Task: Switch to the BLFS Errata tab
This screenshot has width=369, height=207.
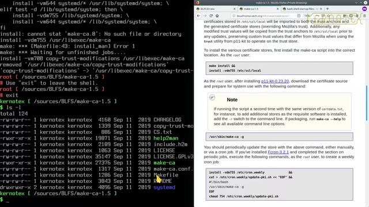Action: [215, 9]
